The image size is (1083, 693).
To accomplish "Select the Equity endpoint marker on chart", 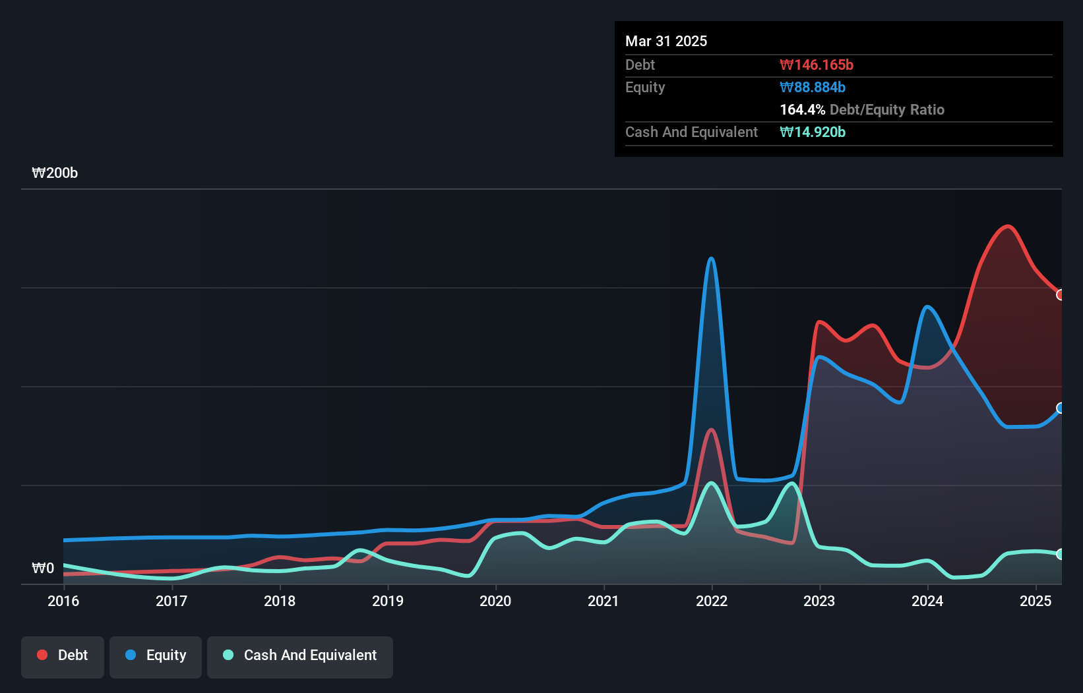I will [1061, 408].
